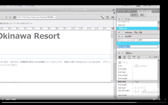
Task: Select the CSS デザイナー panel tab
Action: pyautogui.click(x=144, y=11)
